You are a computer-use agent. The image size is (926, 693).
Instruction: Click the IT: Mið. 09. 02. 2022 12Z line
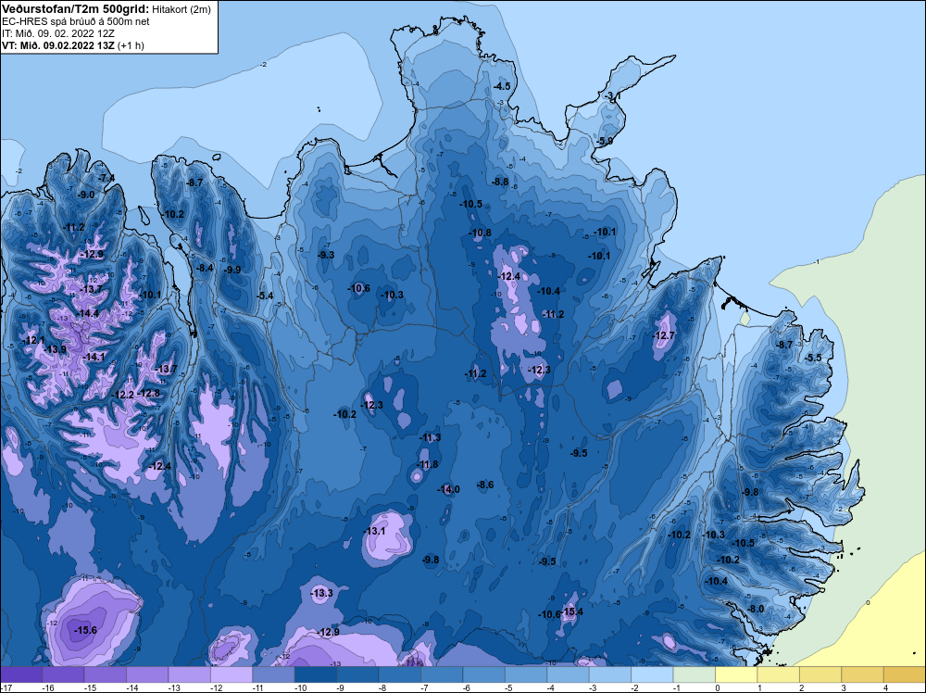coord(58,33)
